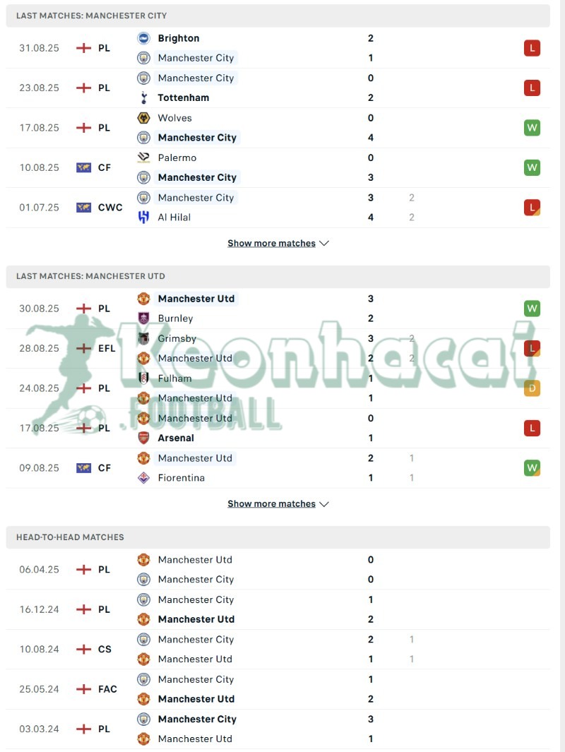Open the Manchester City team link
The image size is (565, 752).
(x=196, y=58)
